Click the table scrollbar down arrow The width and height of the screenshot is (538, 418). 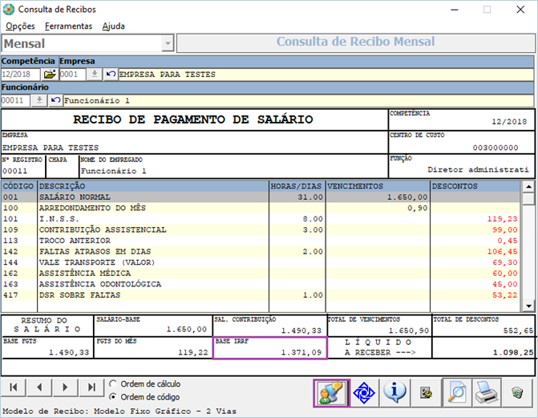[528, 306]
